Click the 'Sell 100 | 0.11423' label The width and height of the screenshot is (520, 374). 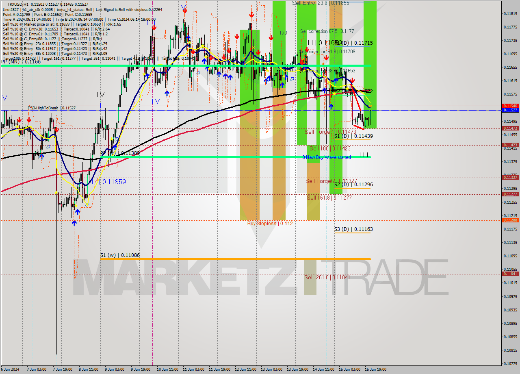coord(330,149)
